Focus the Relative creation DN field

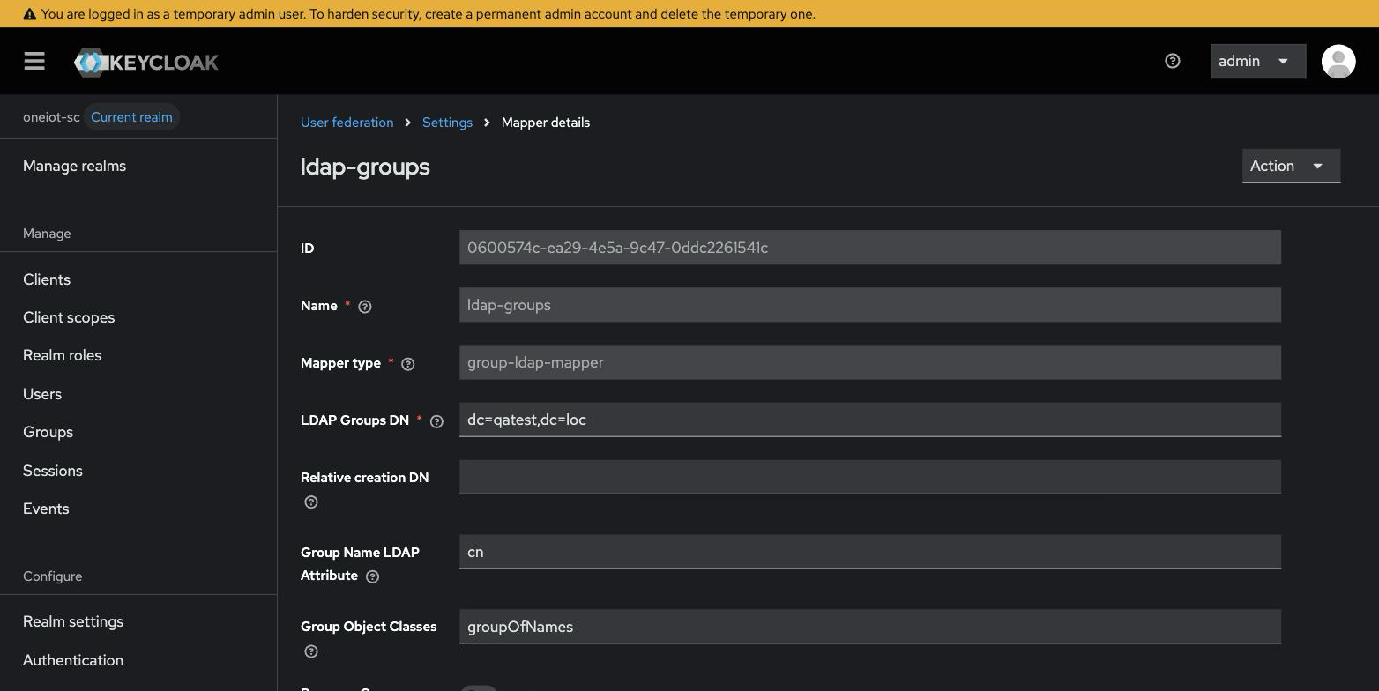tap(870, 477)
